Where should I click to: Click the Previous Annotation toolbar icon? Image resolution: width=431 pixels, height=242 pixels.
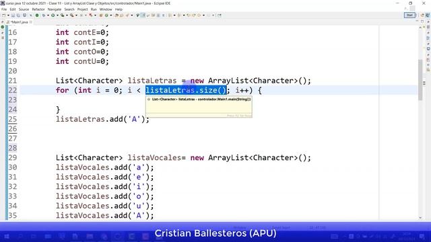pyautogui.click(x=180, y=15)
